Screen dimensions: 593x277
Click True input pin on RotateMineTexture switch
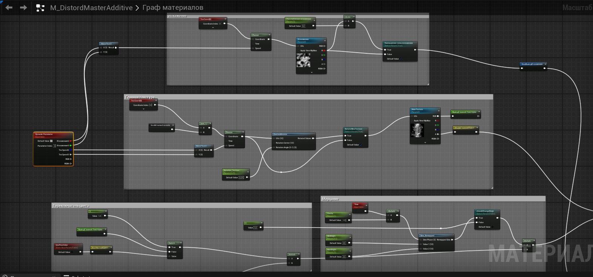tap(345, 136)
